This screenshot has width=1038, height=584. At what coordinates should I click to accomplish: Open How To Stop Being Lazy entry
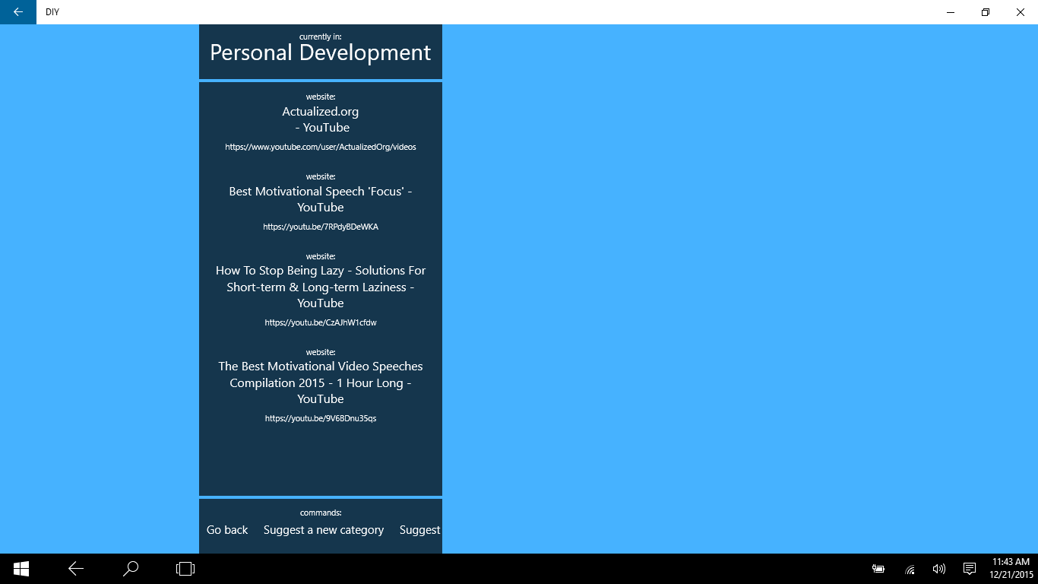point(321,287)
